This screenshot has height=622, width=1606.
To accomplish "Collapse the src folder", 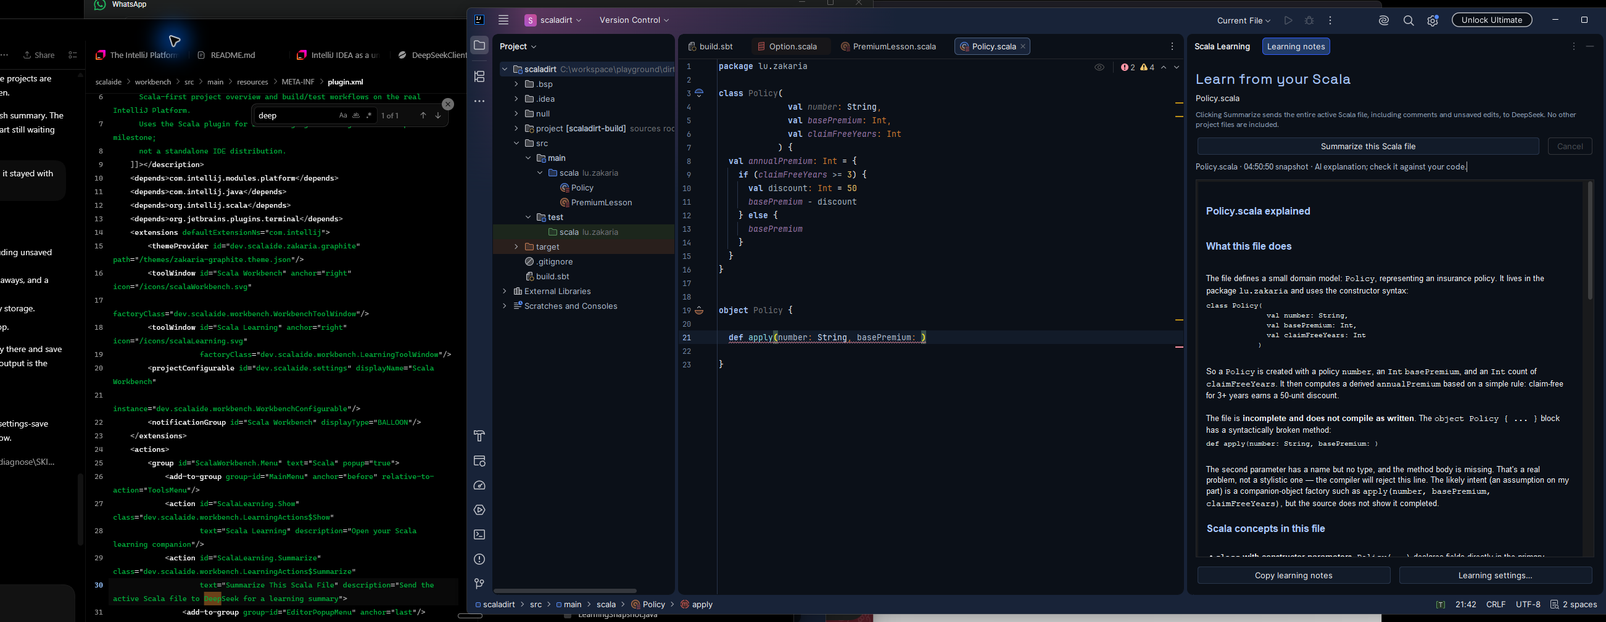I will point(516,143).
